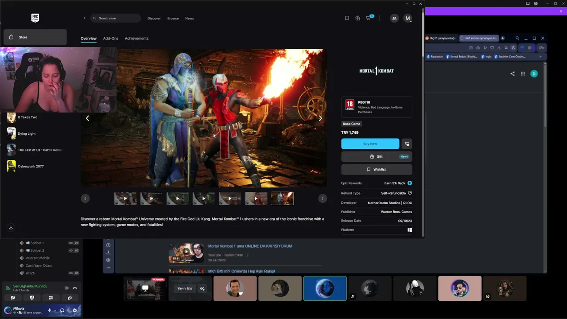The image size is (567, 319).
Task: Open Epic downloads icon in sidebar
Action: click(x=11, y=227)
